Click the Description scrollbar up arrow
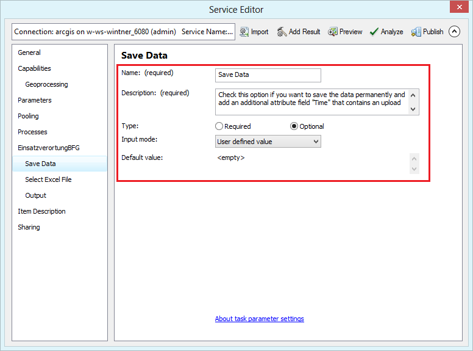This screenshot has width=473, height=351. (x=413, y=95)
